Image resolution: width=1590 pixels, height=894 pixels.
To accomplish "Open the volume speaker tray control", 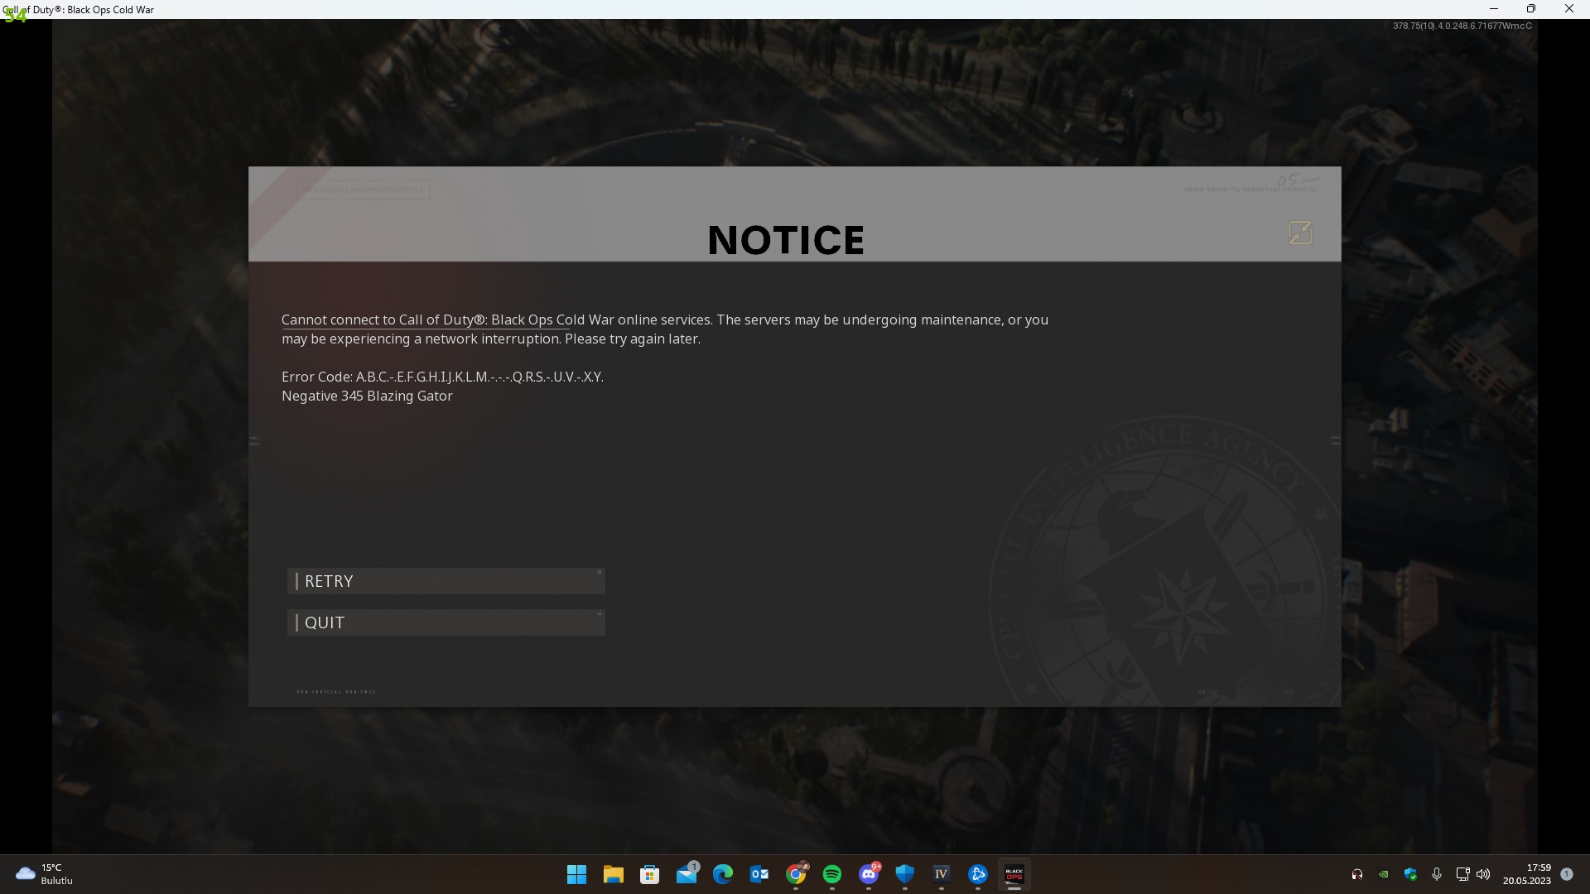I will 1483,874.
